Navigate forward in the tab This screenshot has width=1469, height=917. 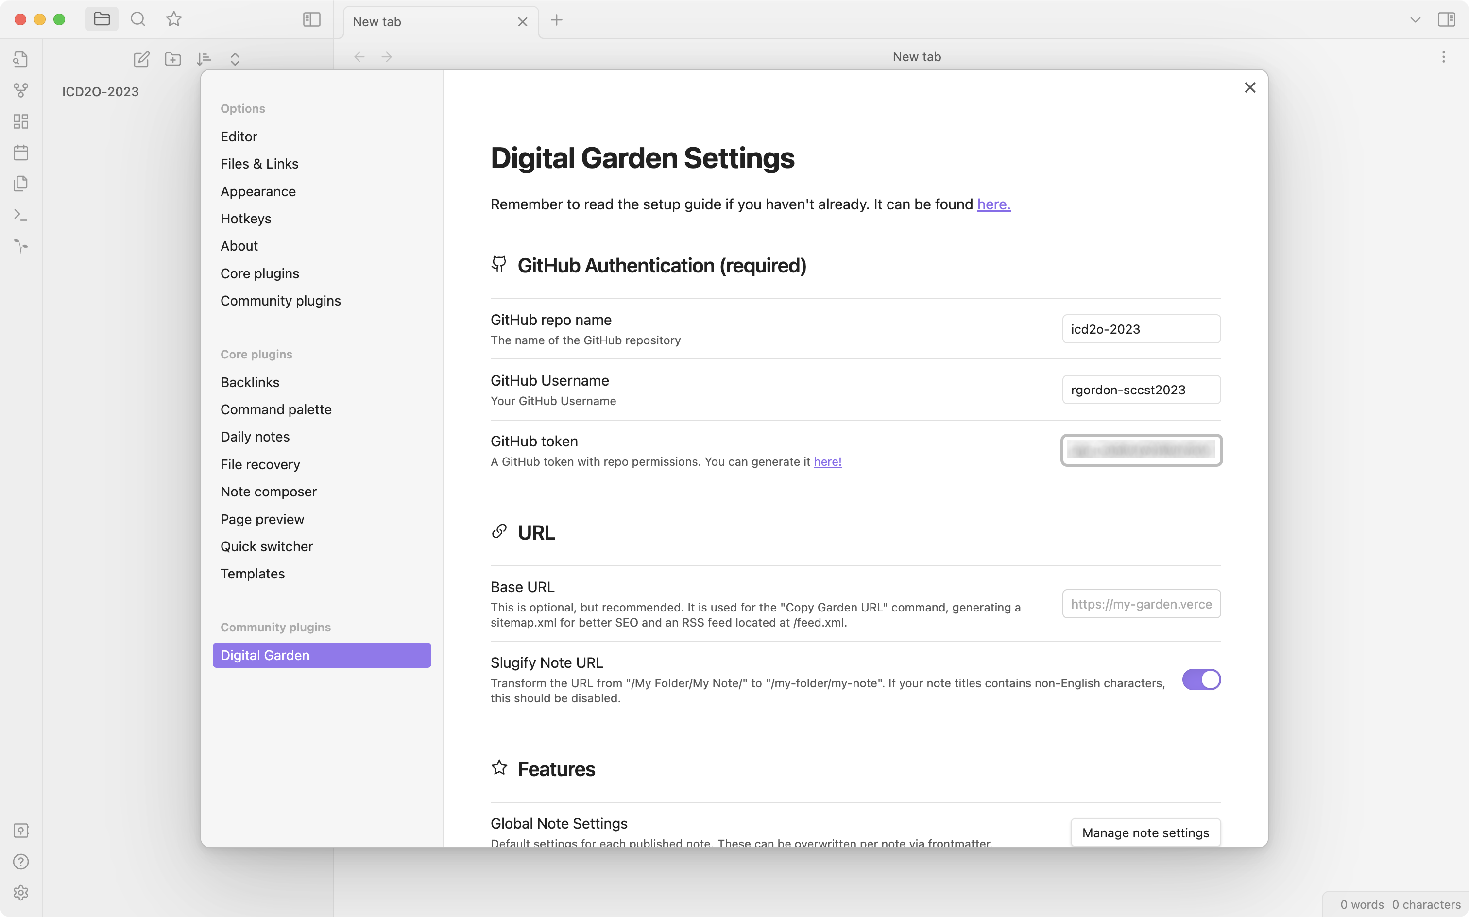click(x=387, y=57)
